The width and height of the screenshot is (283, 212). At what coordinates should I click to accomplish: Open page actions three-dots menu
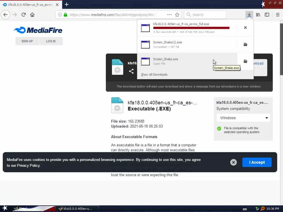(x=169, y=15)
